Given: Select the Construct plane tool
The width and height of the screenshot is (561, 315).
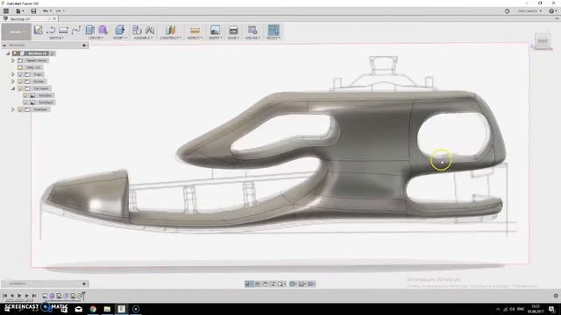Looking at the screenshot, I should click(170, 30).
